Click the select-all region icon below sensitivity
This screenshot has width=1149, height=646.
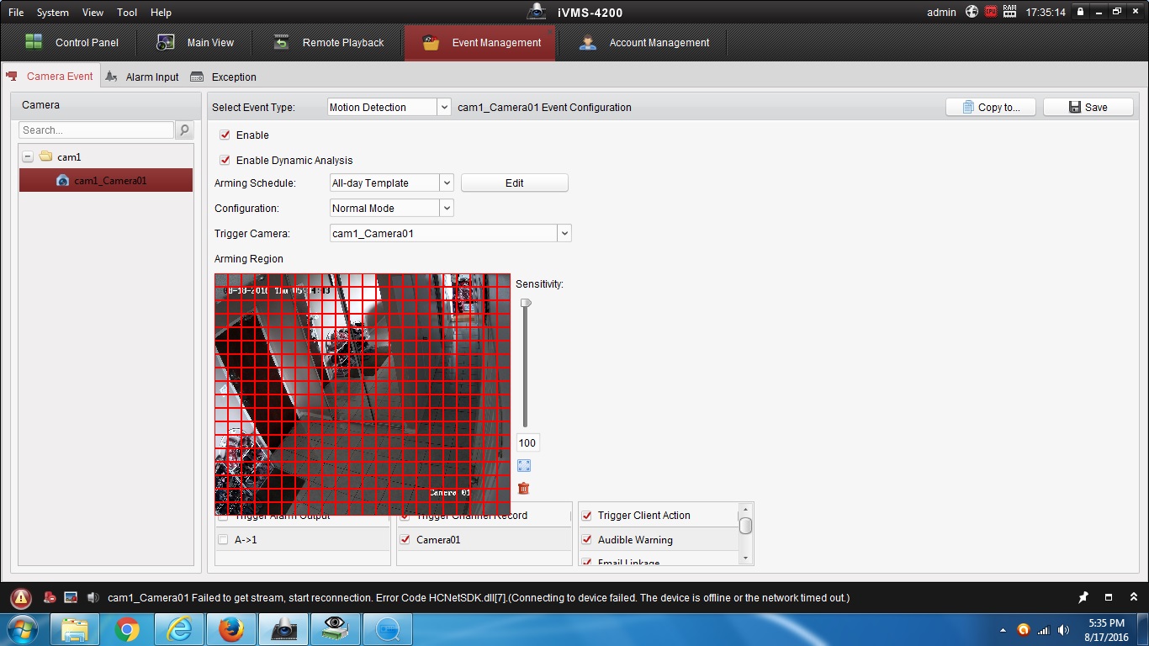click(x=524, y=466)
